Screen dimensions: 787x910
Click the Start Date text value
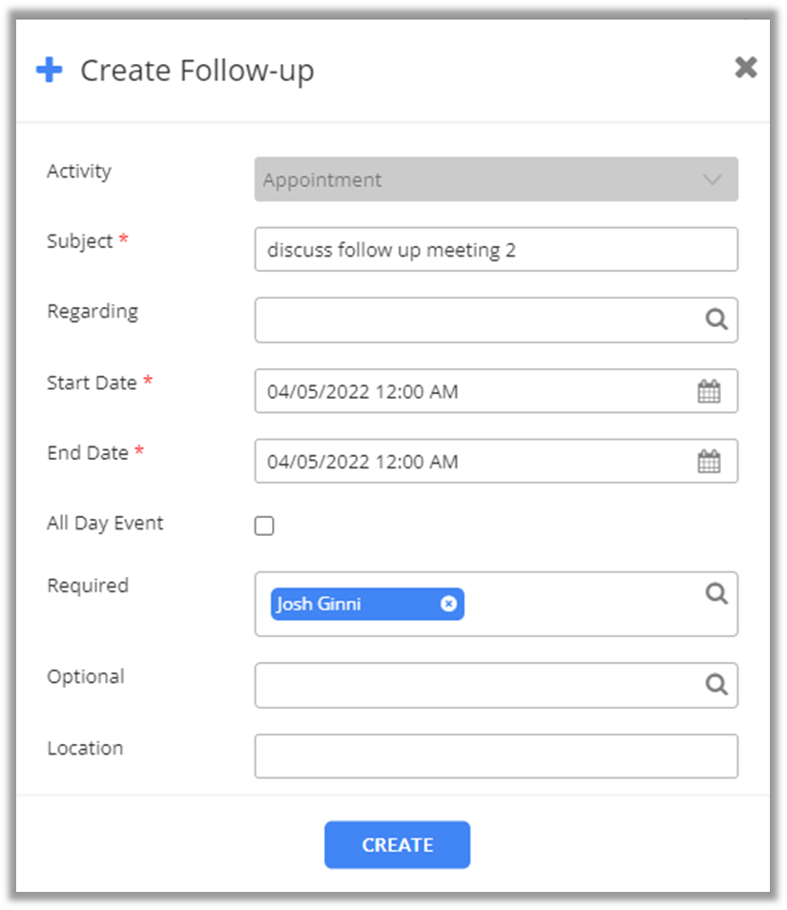362,391
